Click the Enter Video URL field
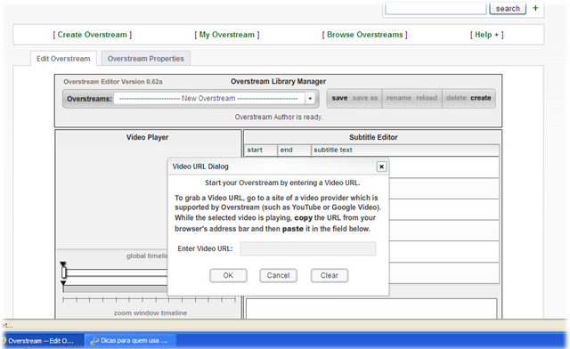 (308, 249)
